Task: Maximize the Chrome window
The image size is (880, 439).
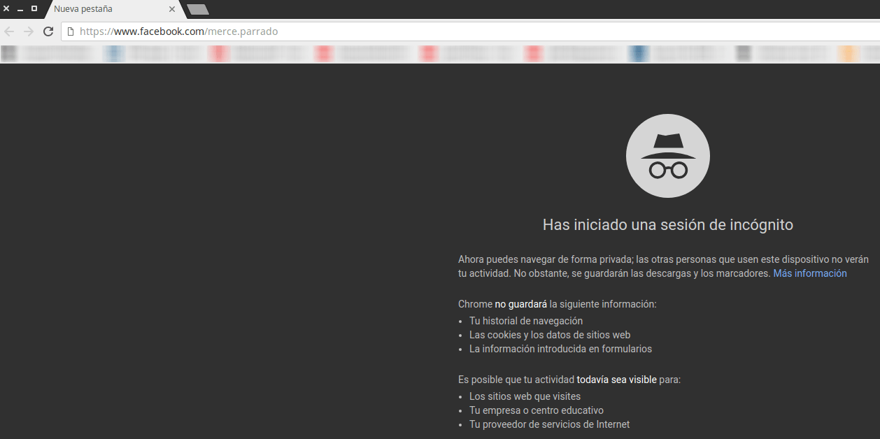Action: click(x=34, y=8)
